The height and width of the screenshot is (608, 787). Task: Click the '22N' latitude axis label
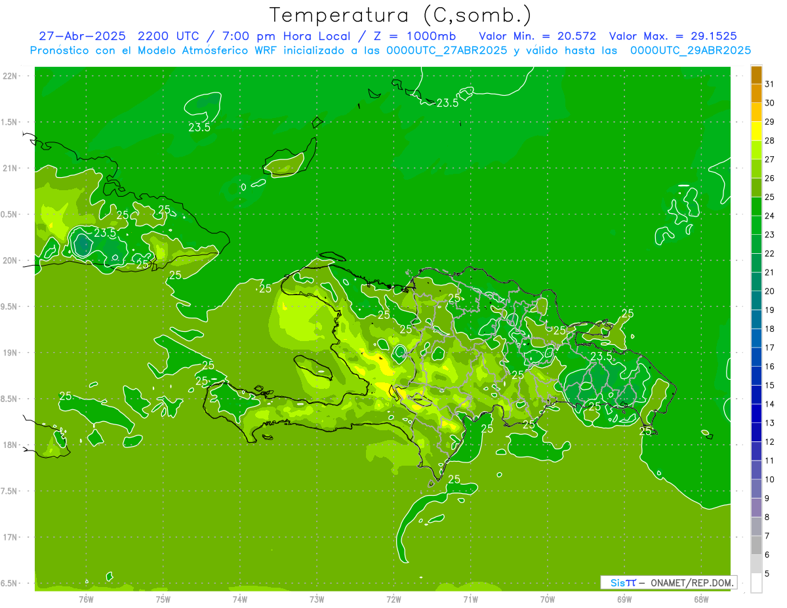tap(10, 76)
